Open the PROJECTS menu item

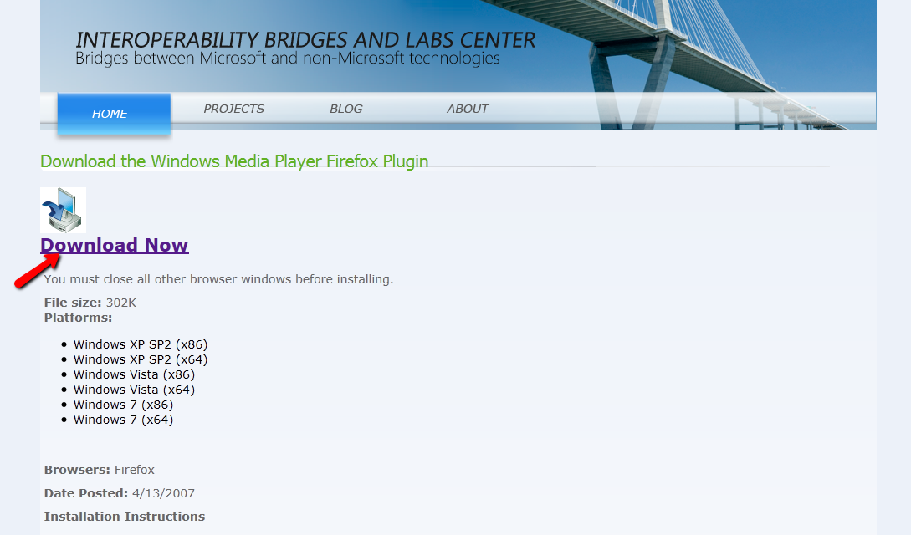tap(233, 109)
